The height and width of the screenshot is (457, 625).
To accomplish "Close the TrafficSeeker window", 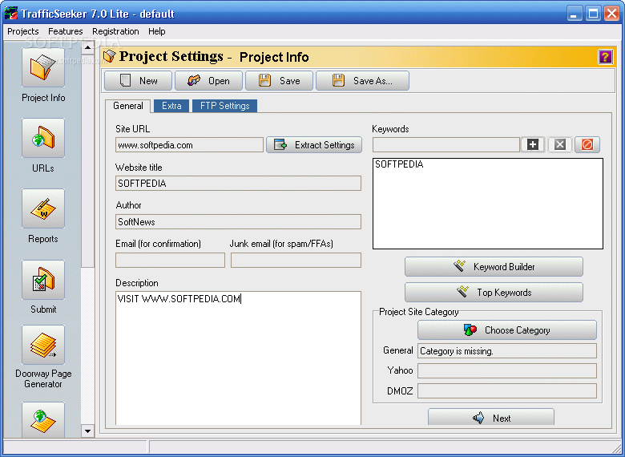I will coord(612,14).
